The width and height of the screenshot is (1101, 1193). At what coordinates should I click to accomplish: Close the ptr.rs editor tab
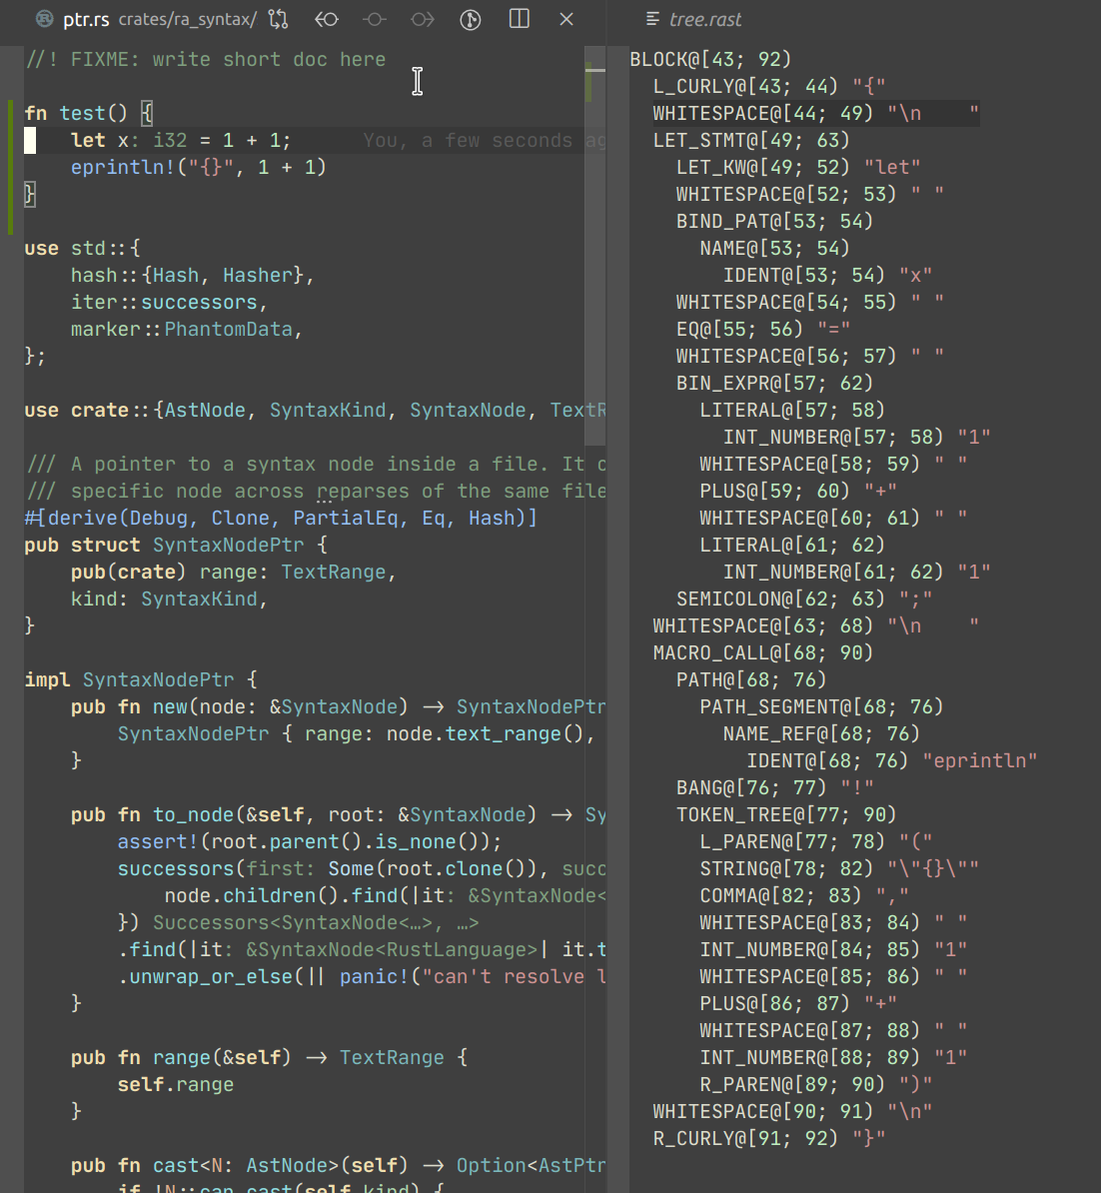tap(566, 19)
